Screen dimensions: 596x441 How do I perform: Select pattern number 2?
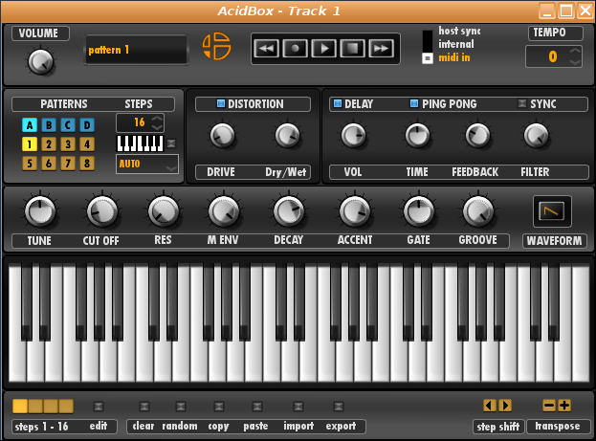(x=49, y=144)
